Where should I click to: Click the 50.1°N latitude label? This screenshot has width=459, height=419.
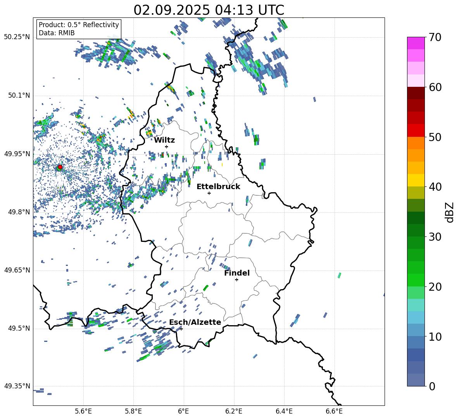[x=19, y=96]
